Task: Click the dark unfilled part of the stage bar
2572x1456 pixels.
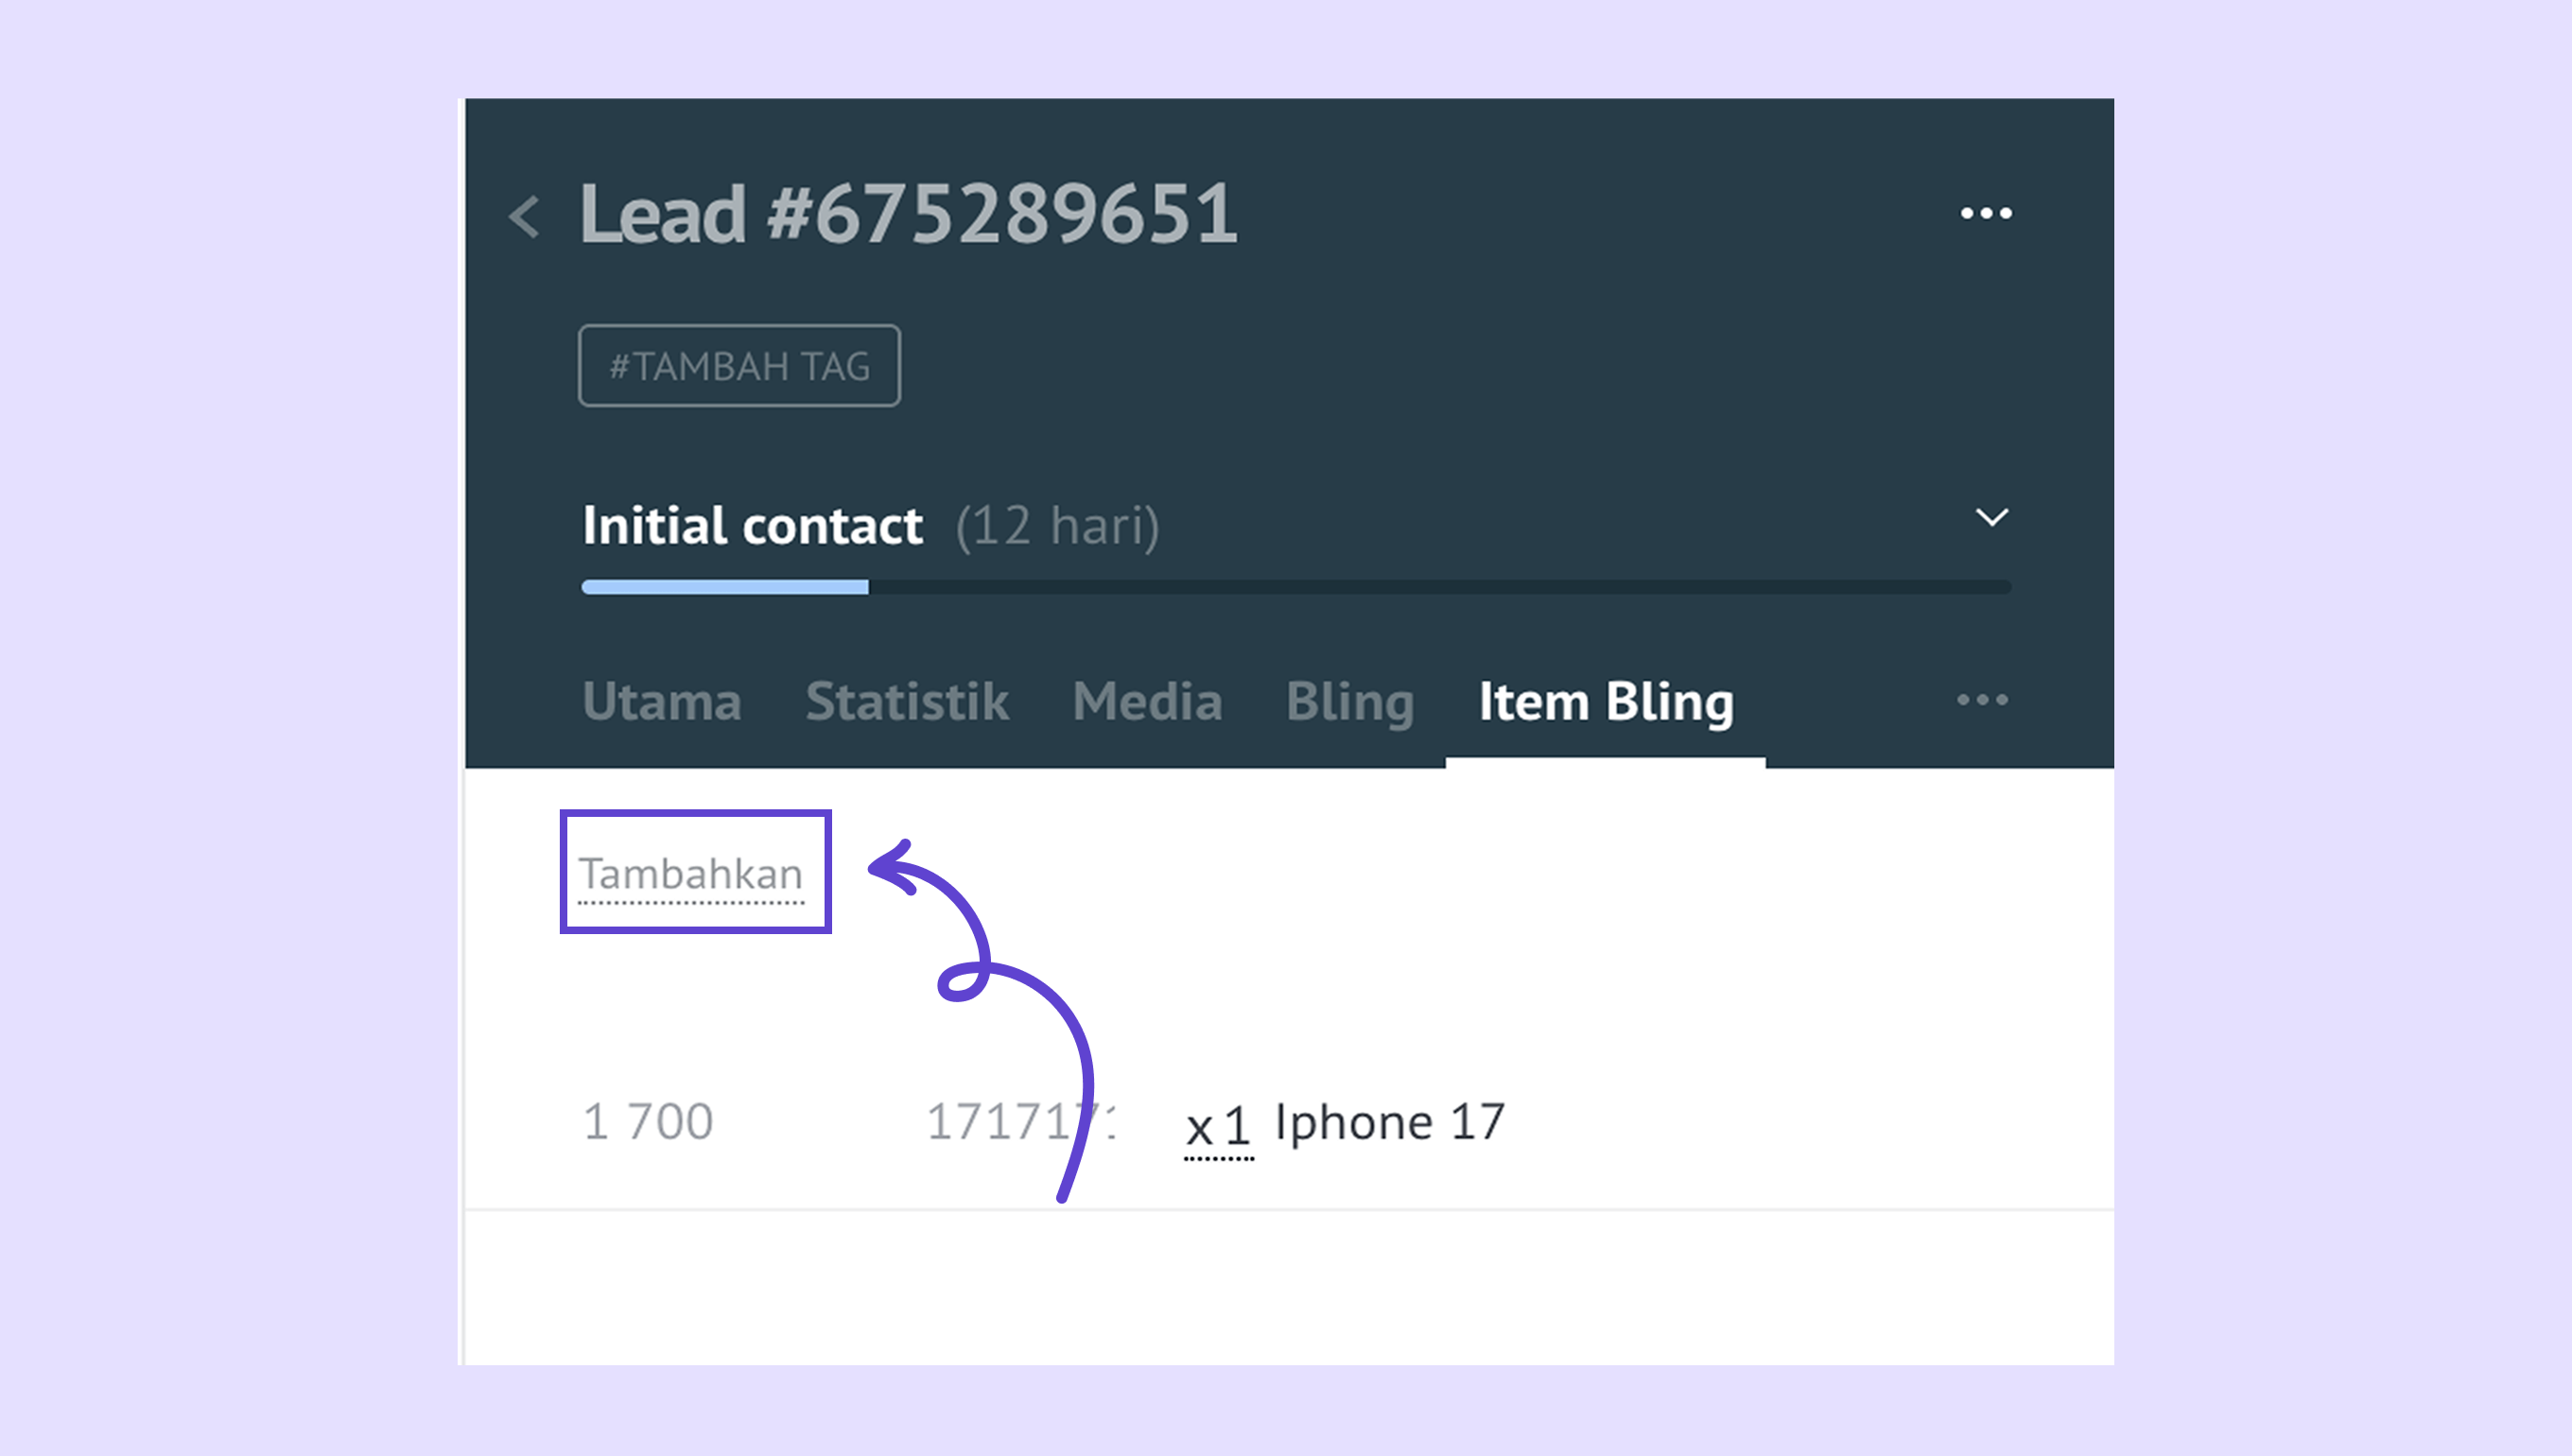Action: [x=1440, y=587]
